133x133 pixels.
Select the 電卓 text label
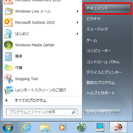(19, 56)
